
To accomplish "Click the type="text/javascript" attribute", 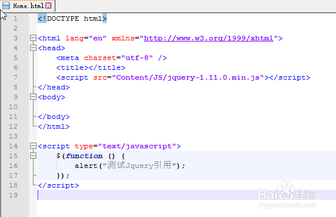I will (125, 146).
